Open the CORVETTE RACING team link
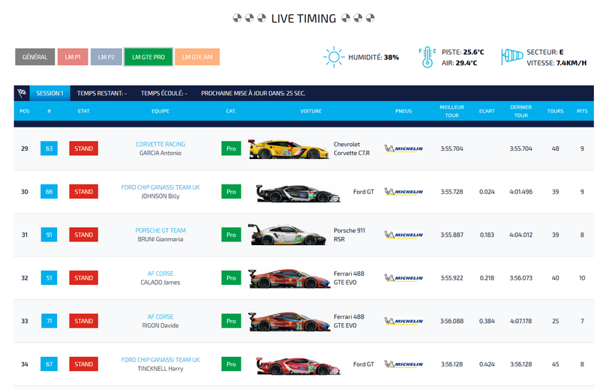The height and width of the screenshot is (389, 600). point(160,144)
